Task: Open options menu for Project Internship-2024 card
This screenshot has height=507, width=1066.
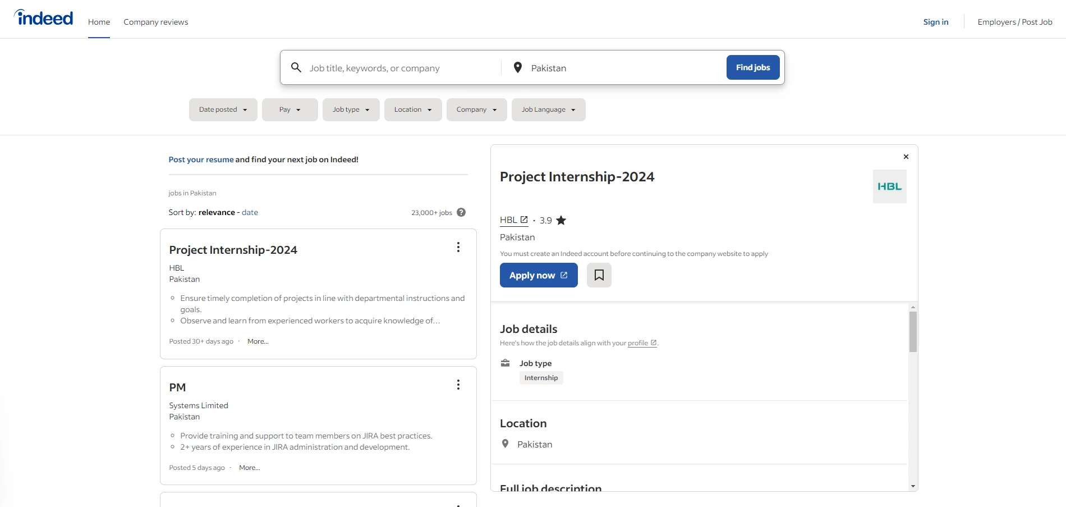Action: tap(458, 247)
